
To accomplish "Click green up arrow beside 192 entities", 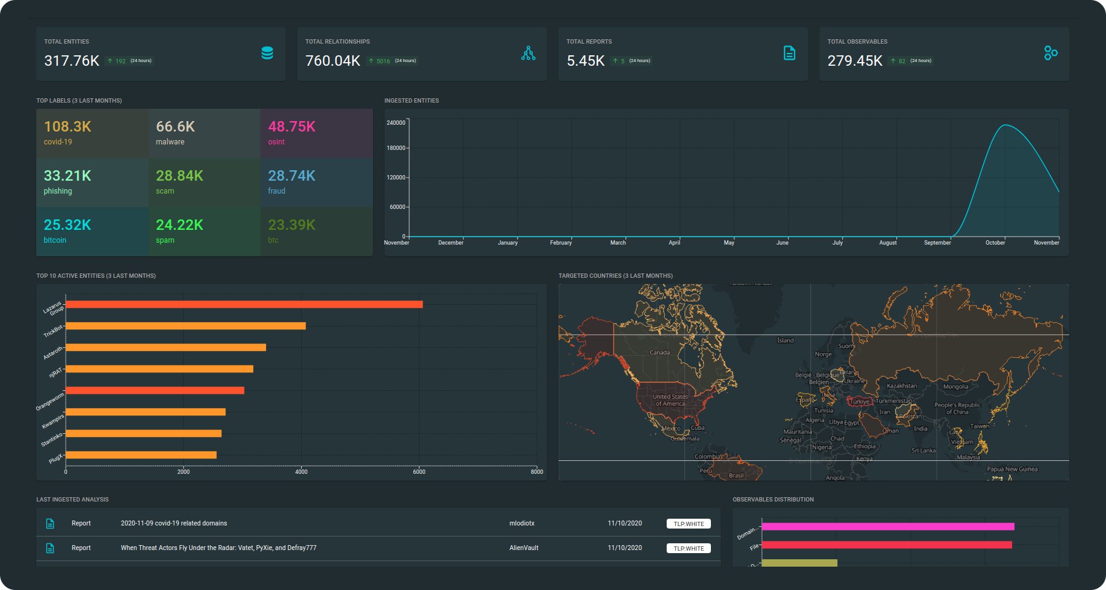I will [x=110, y=61].
